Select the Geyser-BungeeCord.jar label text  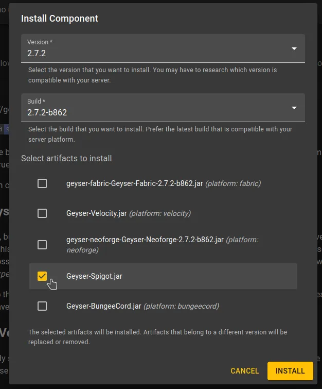(103, 306)
